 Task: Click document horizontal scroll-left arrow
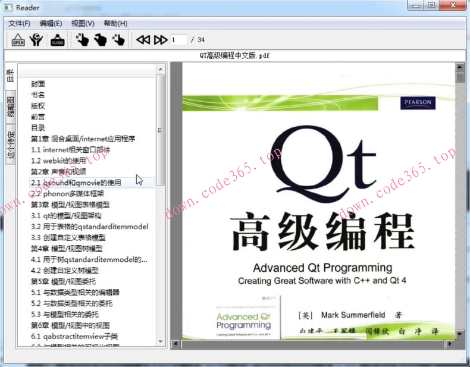tap(176, 344)
